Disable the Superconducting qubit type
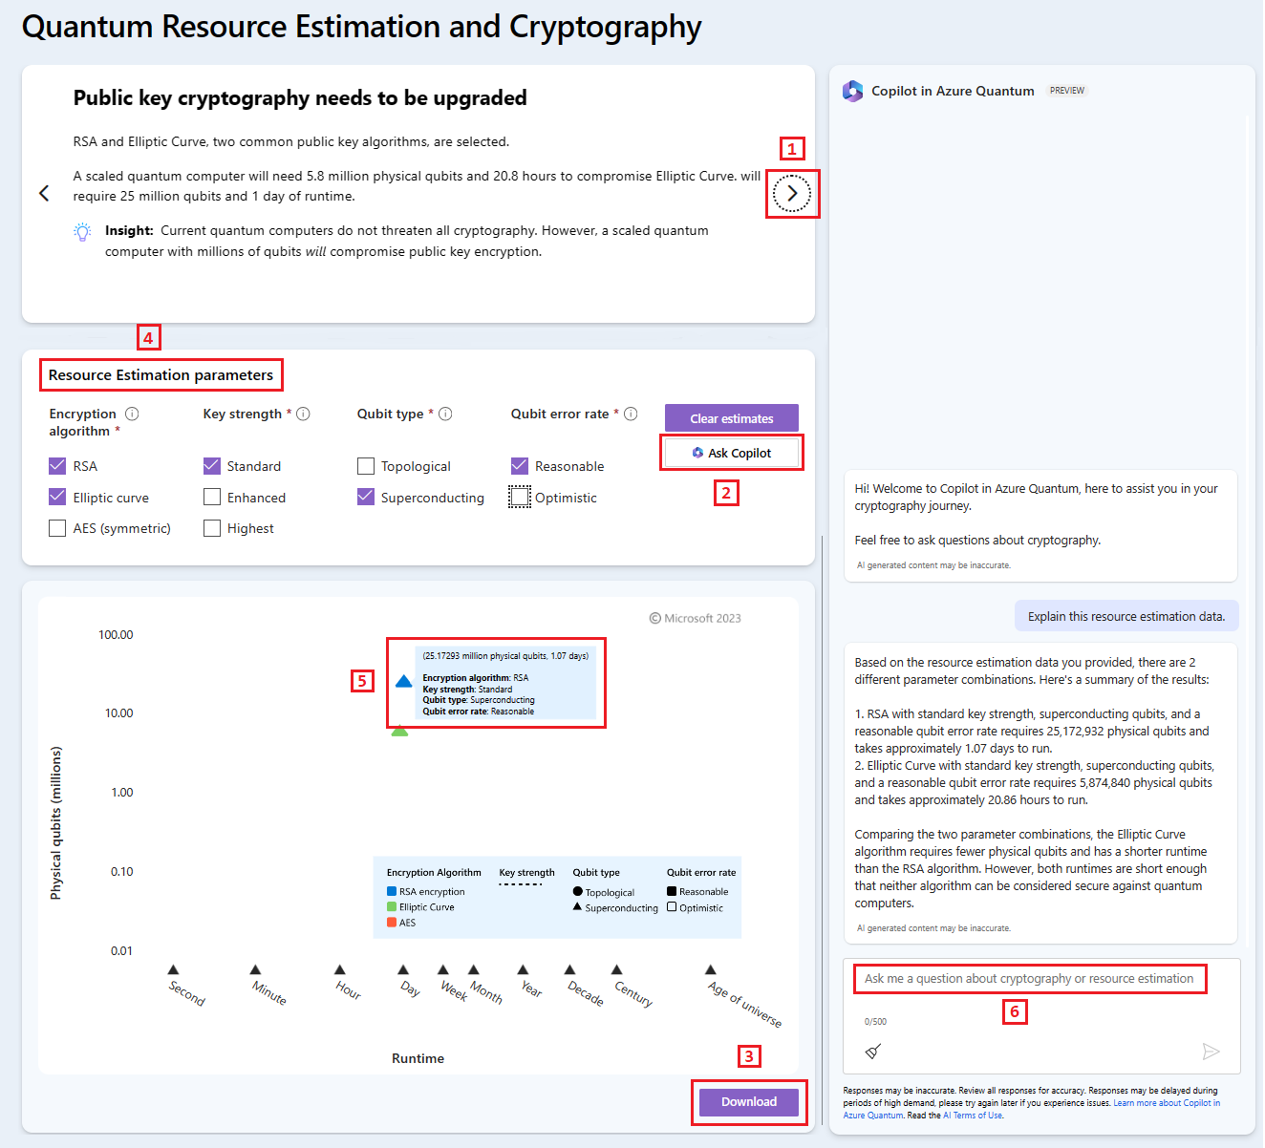 point(366,497)
